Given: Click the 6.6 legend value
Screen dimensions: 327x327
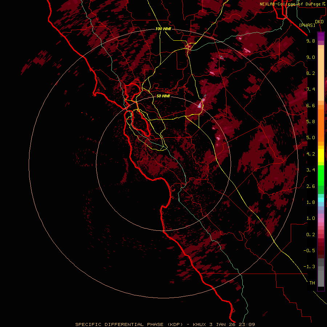Looking at the screenshot, I should (311, 105).
